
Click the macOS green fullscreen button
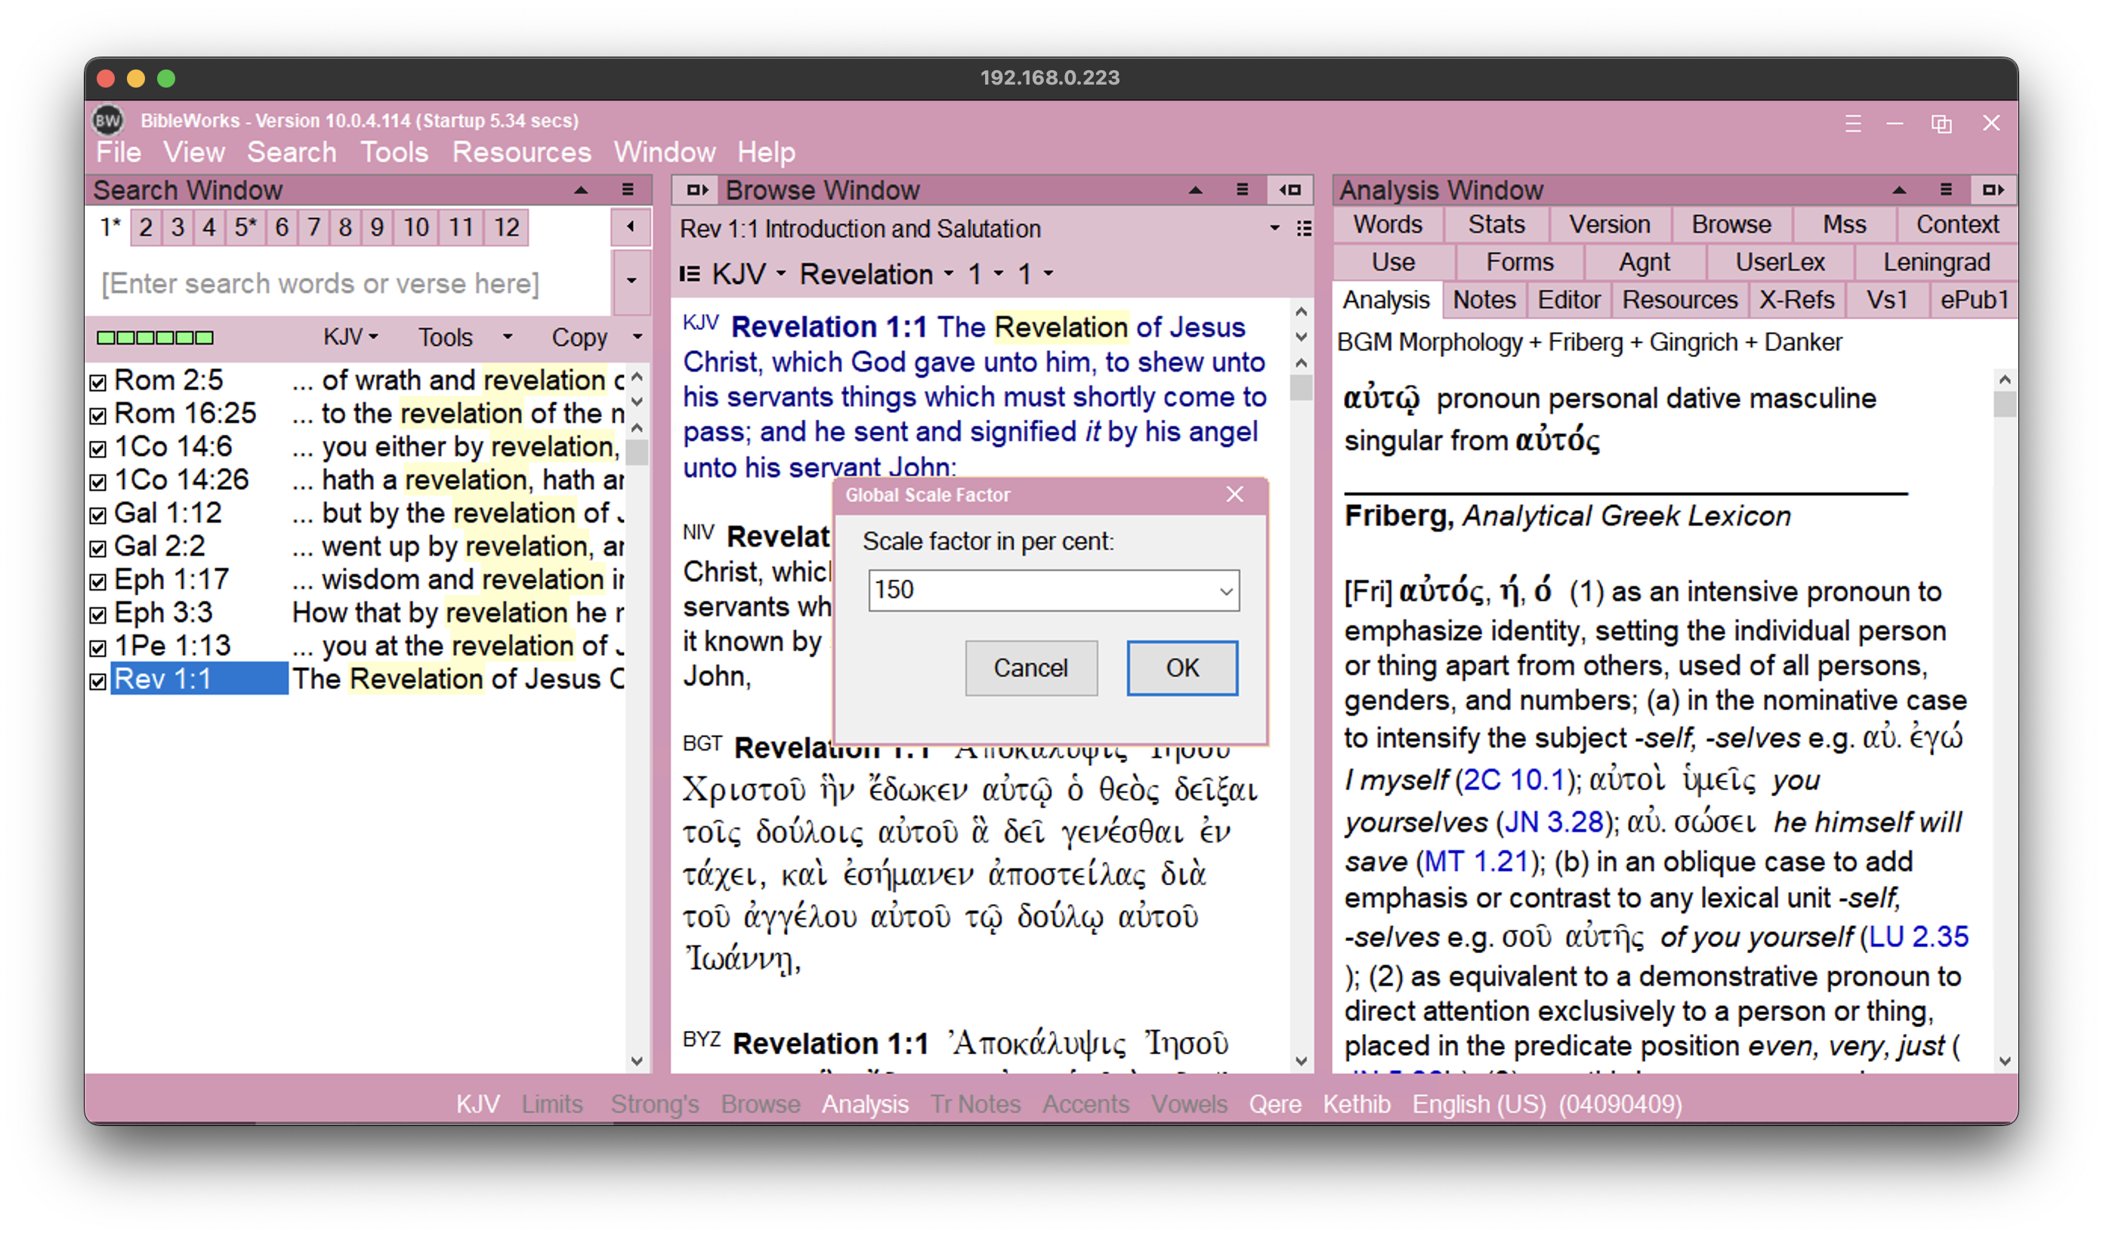(x=166, y=79)
